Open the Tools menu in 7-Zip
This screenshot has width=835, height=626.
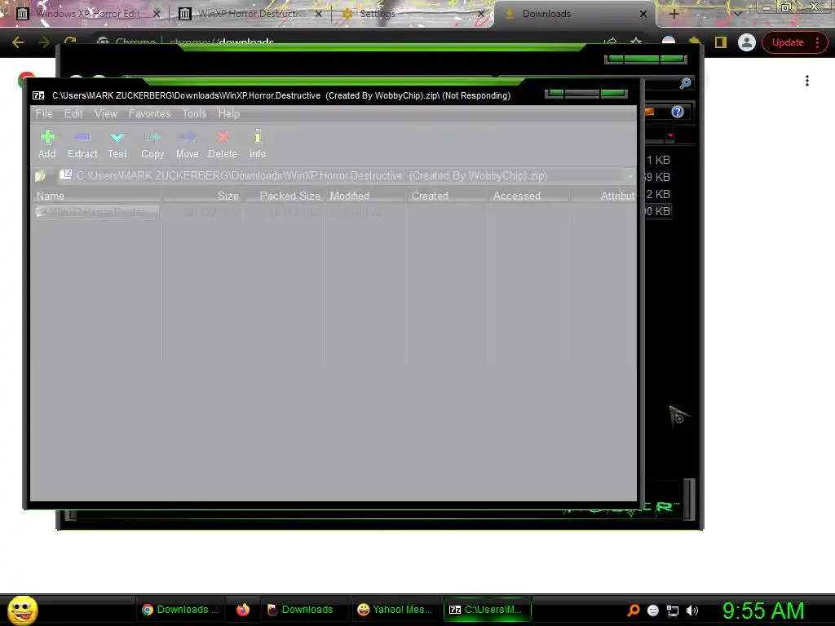pos(194,113)
